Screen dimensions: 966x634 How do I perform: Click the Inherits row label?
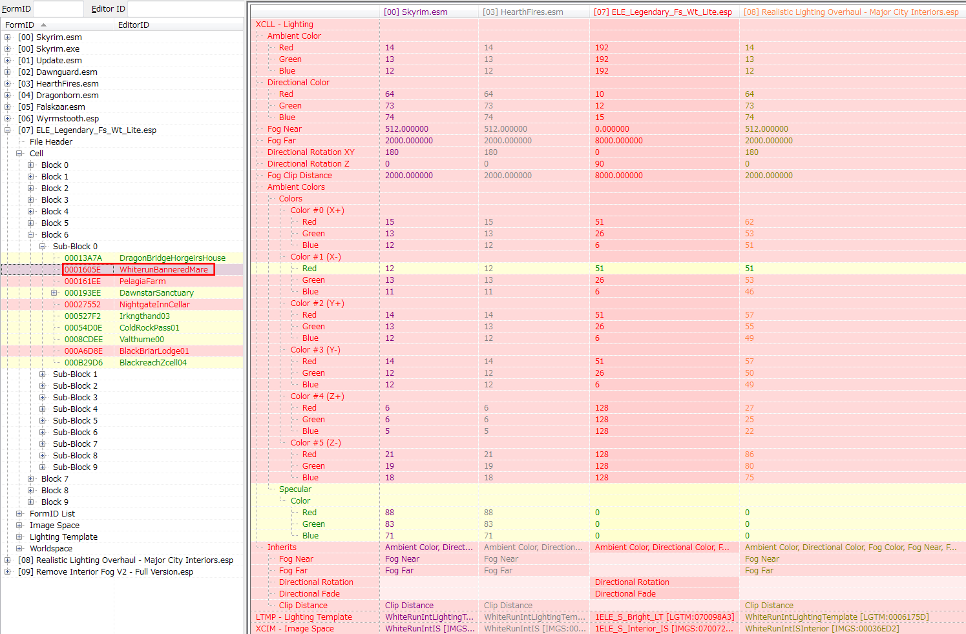tap(282, 547)
